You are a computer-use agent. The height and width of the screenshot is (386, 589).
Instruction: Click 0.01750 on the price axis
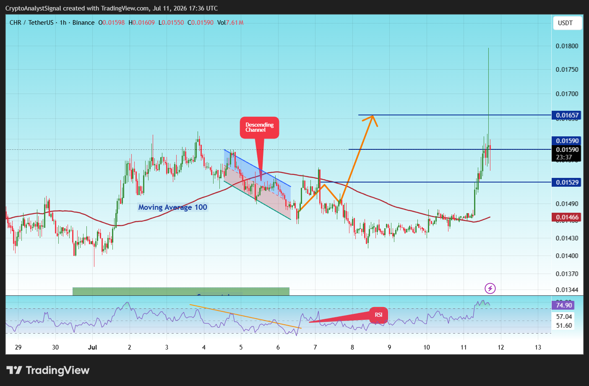point(567,70)
